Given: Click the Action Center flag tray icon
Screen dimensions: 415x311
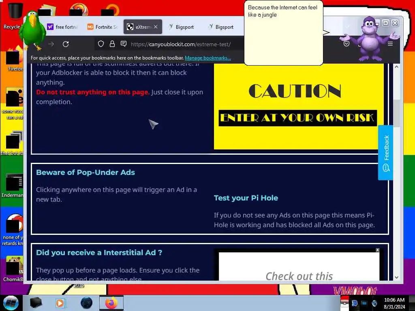Looking at the screenshot, I should pyautogui.click(x=355, y=303).
